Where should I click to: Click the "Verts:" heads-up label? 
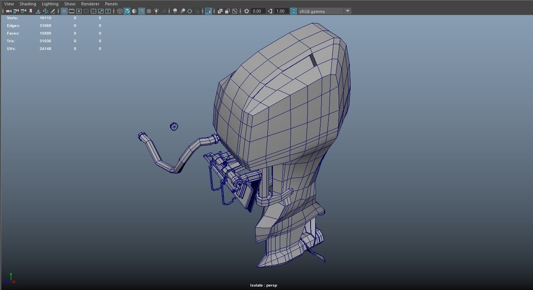coord(12,18)
